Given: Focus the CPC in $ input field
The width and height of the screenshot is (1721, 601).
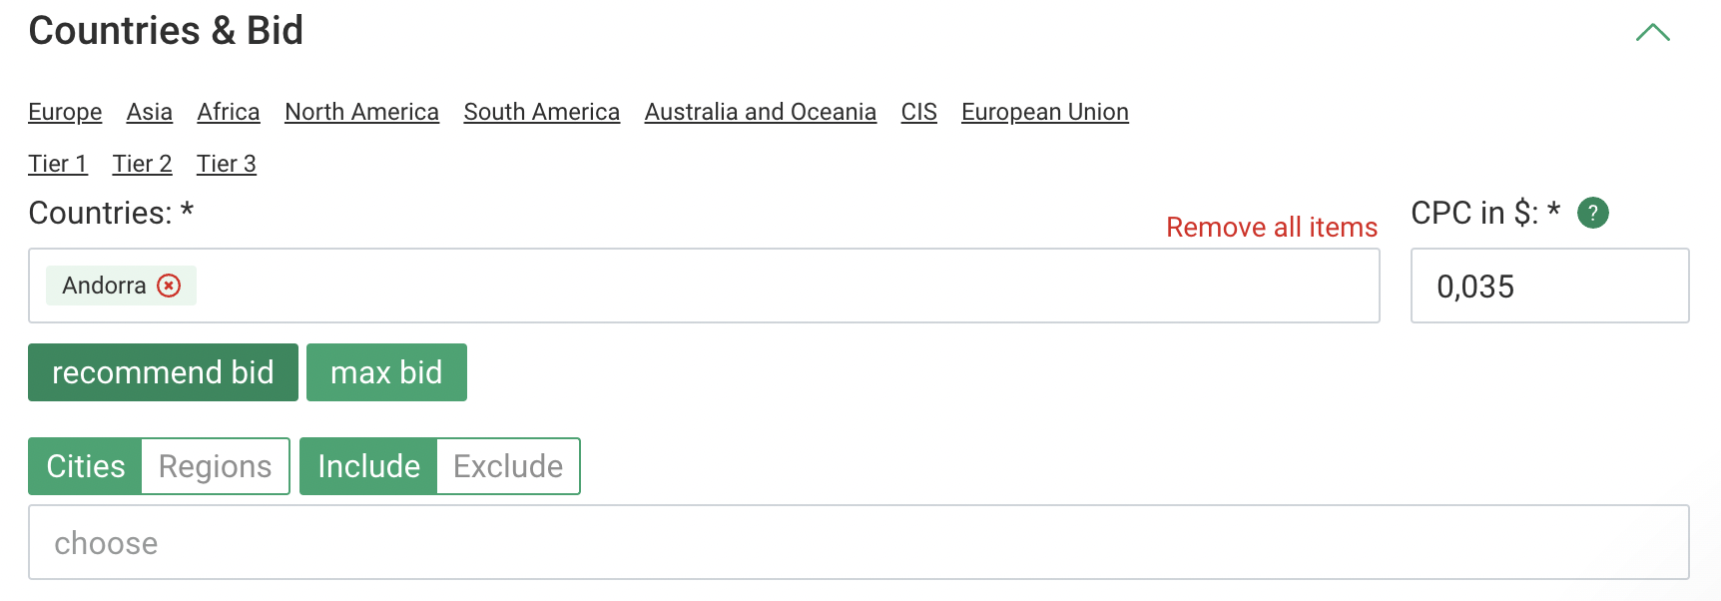Looking at the screenshot, I should click(1549, 287).
